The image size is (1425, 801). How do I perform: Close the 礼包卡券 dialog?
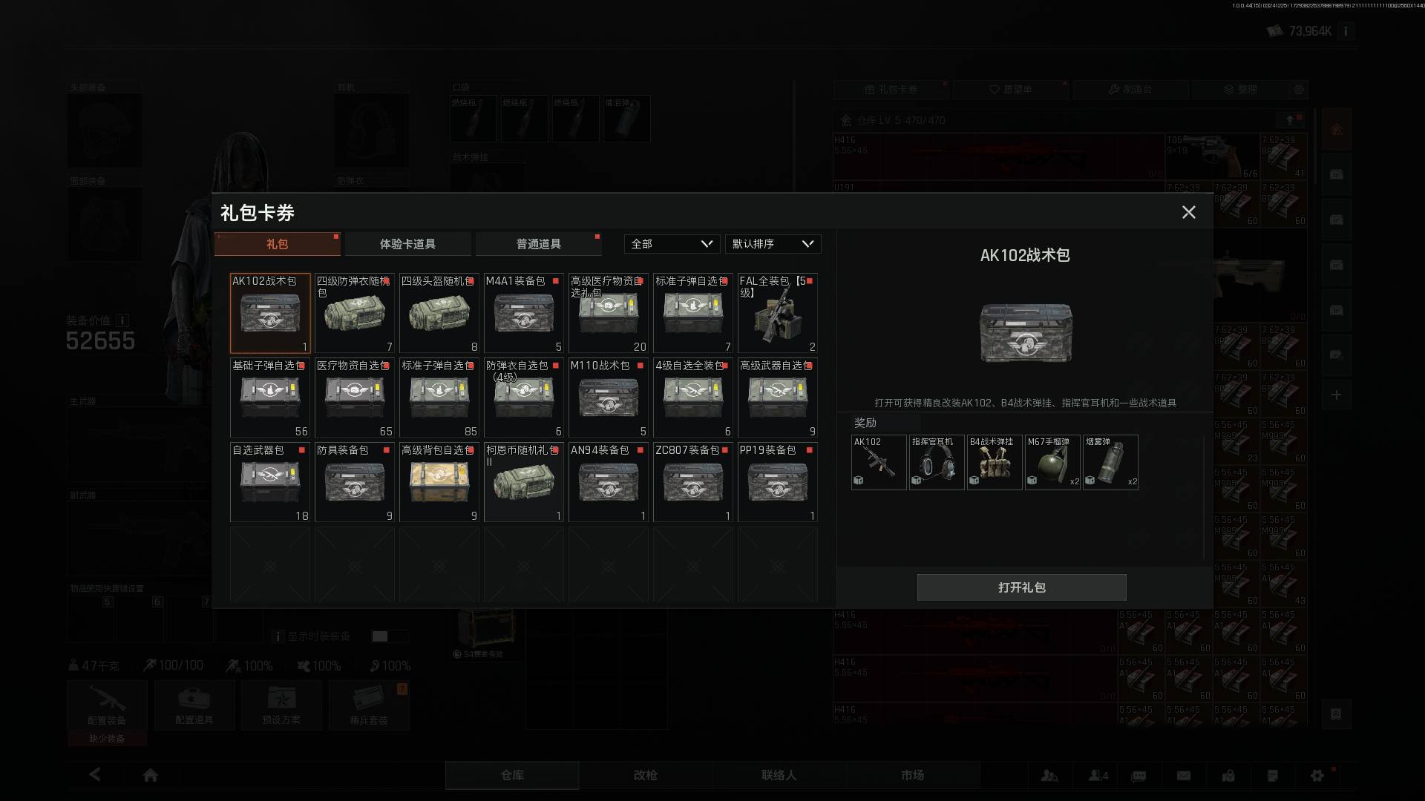1188,213
